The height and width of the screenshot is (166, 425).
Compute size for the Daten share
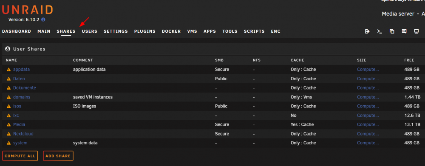(368, 79)
